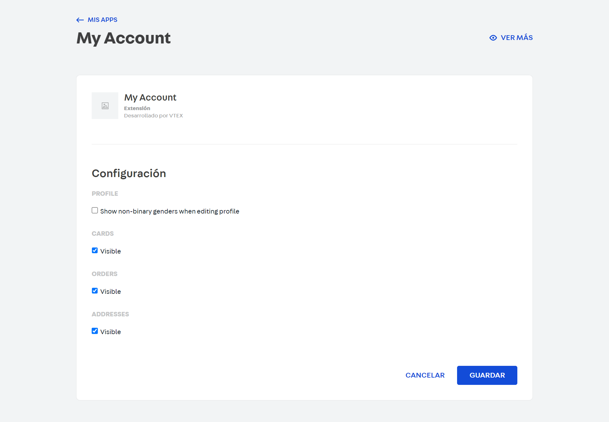The image size is (609, 422).
Task: Click the Visible label under ORDERS
Action: coord(110,291)
